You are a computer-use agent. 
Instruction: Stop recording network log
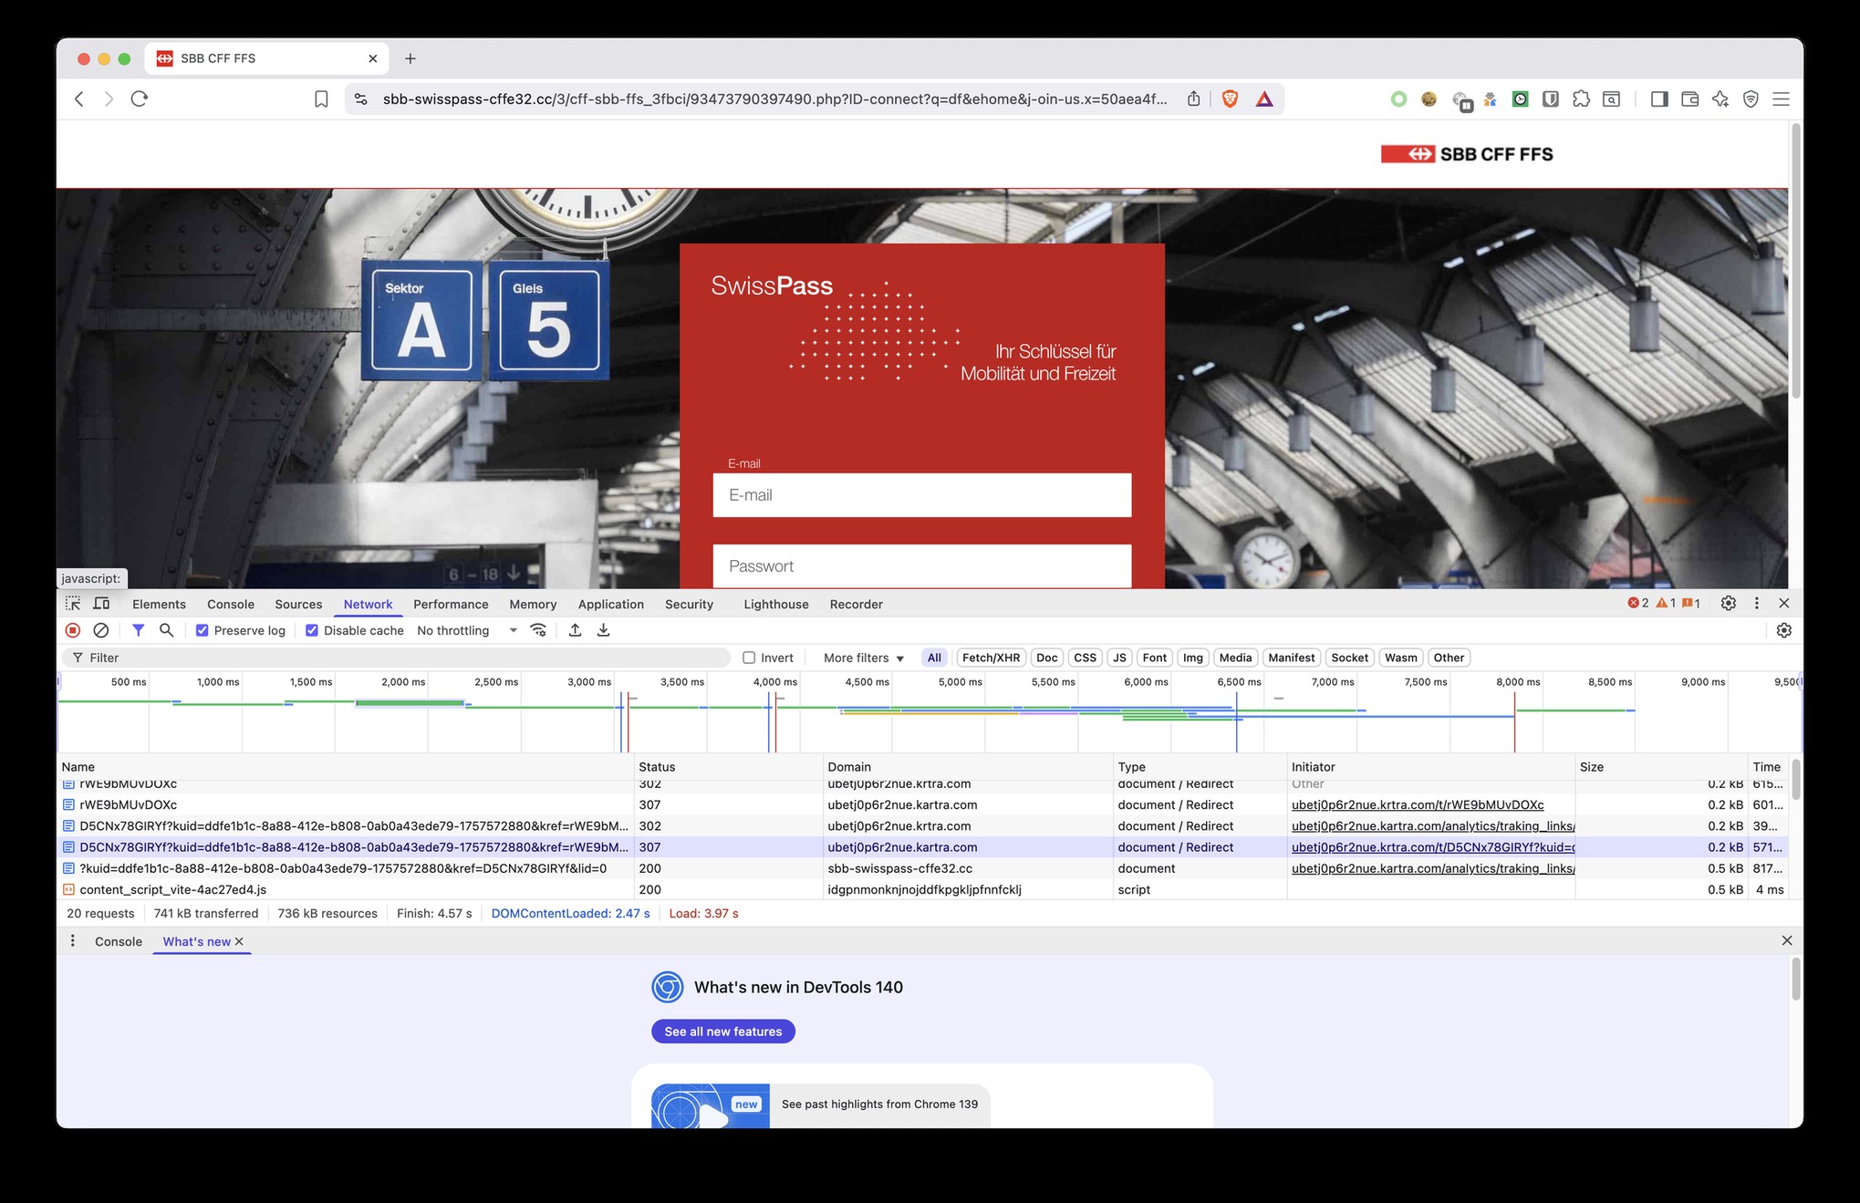pyautogui.click(x=73, y=630)
